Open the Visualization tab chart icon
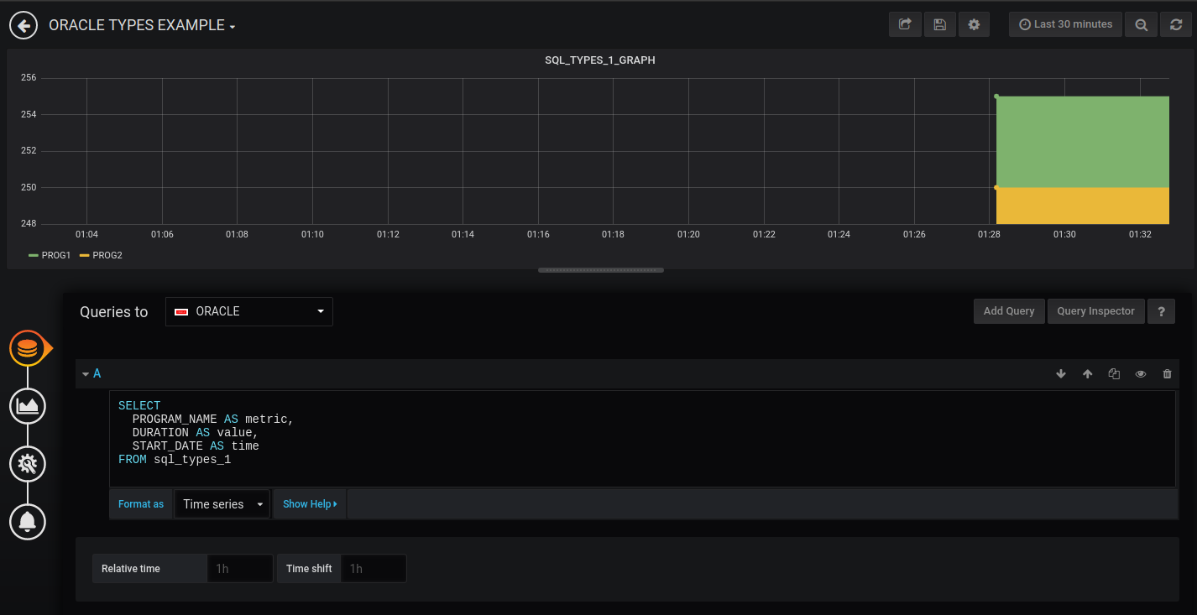 [x=28, y=406]
